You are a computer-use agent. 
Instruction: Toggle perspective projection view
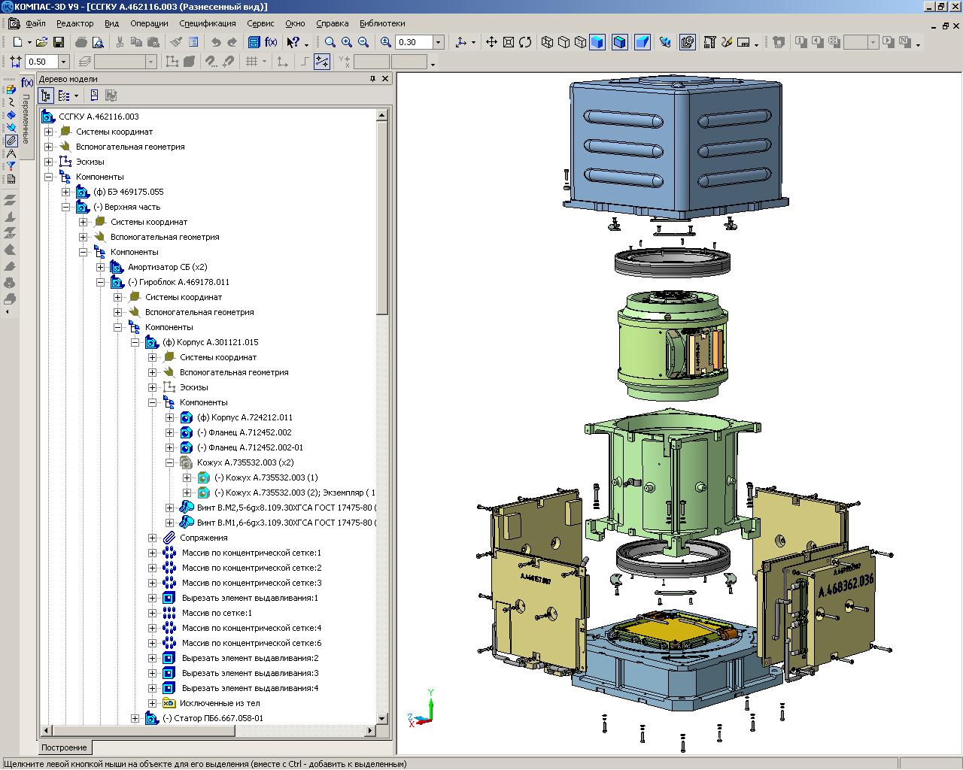(642, 42)
